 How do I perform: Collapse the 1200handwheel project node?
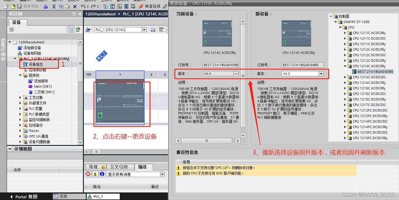coord(10,42)
